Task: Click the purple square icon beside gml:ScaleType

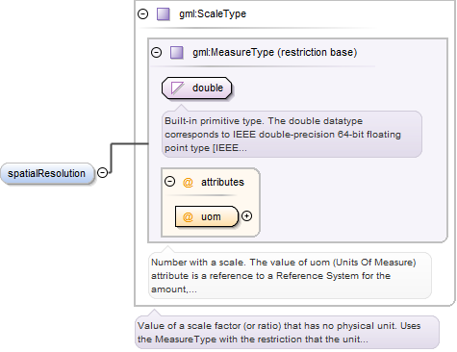Action: pyautogui.click(x=164, y=14)
